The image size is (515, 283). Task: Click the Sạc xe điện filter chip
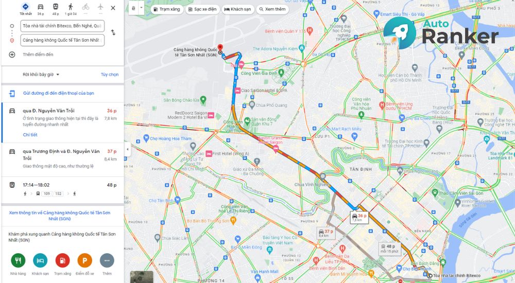click(202, 9)
